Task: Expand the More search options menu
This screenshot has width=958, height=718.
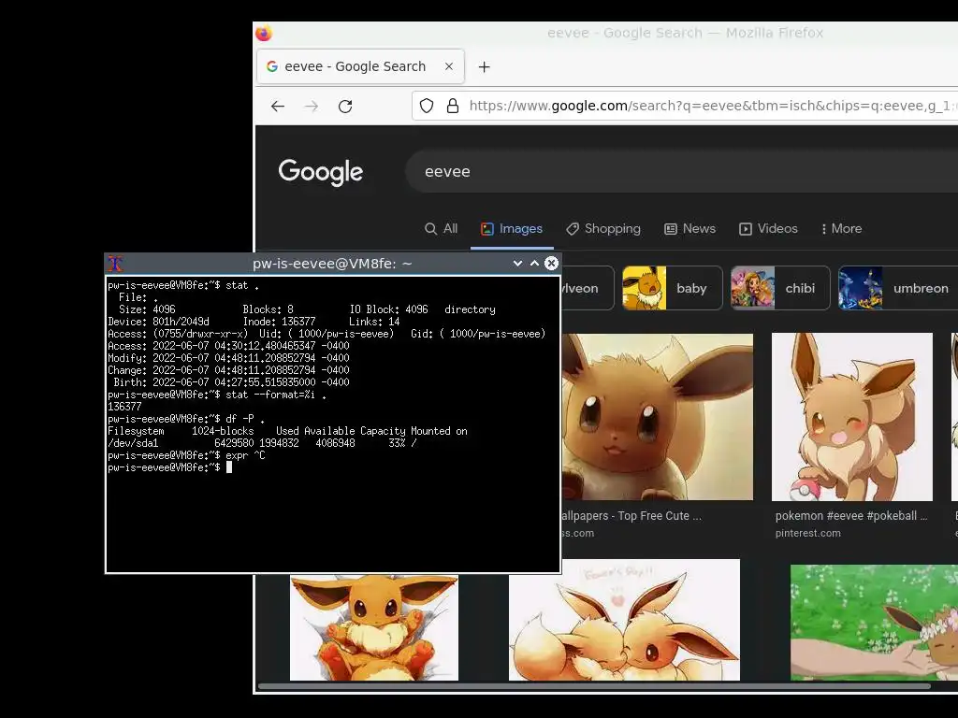Action: click(841, 228)
